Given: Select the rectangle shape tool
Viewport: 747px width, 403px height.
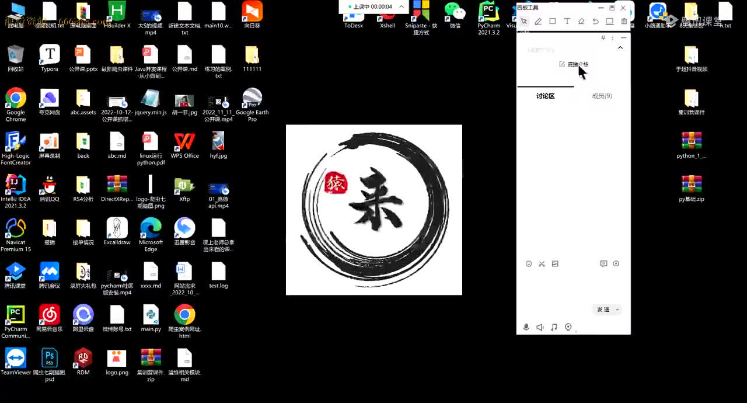Looking at the screenshot, I should (x=553, y=21).
